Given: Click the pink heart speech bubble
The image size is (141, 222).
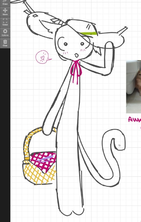Looking at the screenshot, I should click(43, 57).
